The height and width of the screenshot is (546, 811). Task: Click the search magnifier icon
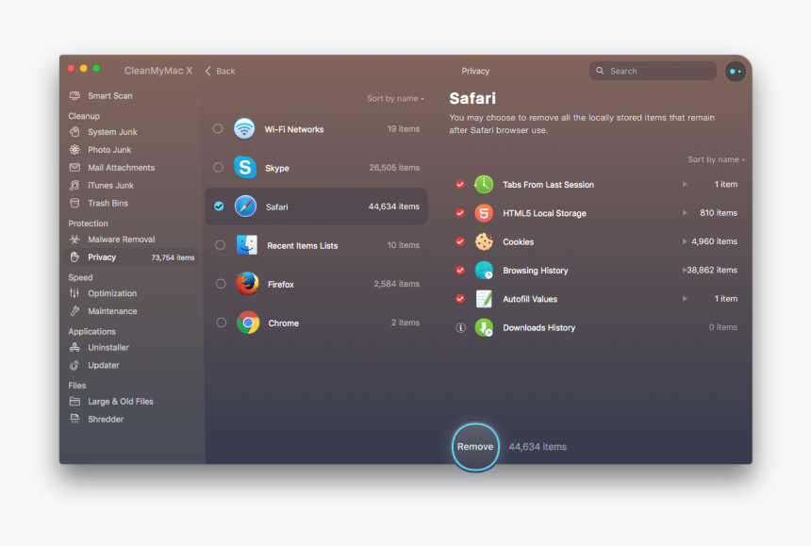(x=600, y=71)
